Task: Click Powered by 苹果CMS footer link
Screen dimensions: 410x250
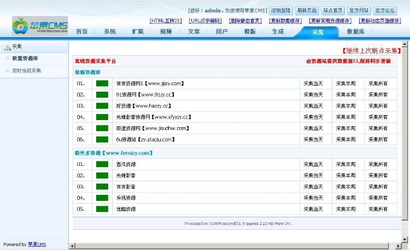Action: 37,245
